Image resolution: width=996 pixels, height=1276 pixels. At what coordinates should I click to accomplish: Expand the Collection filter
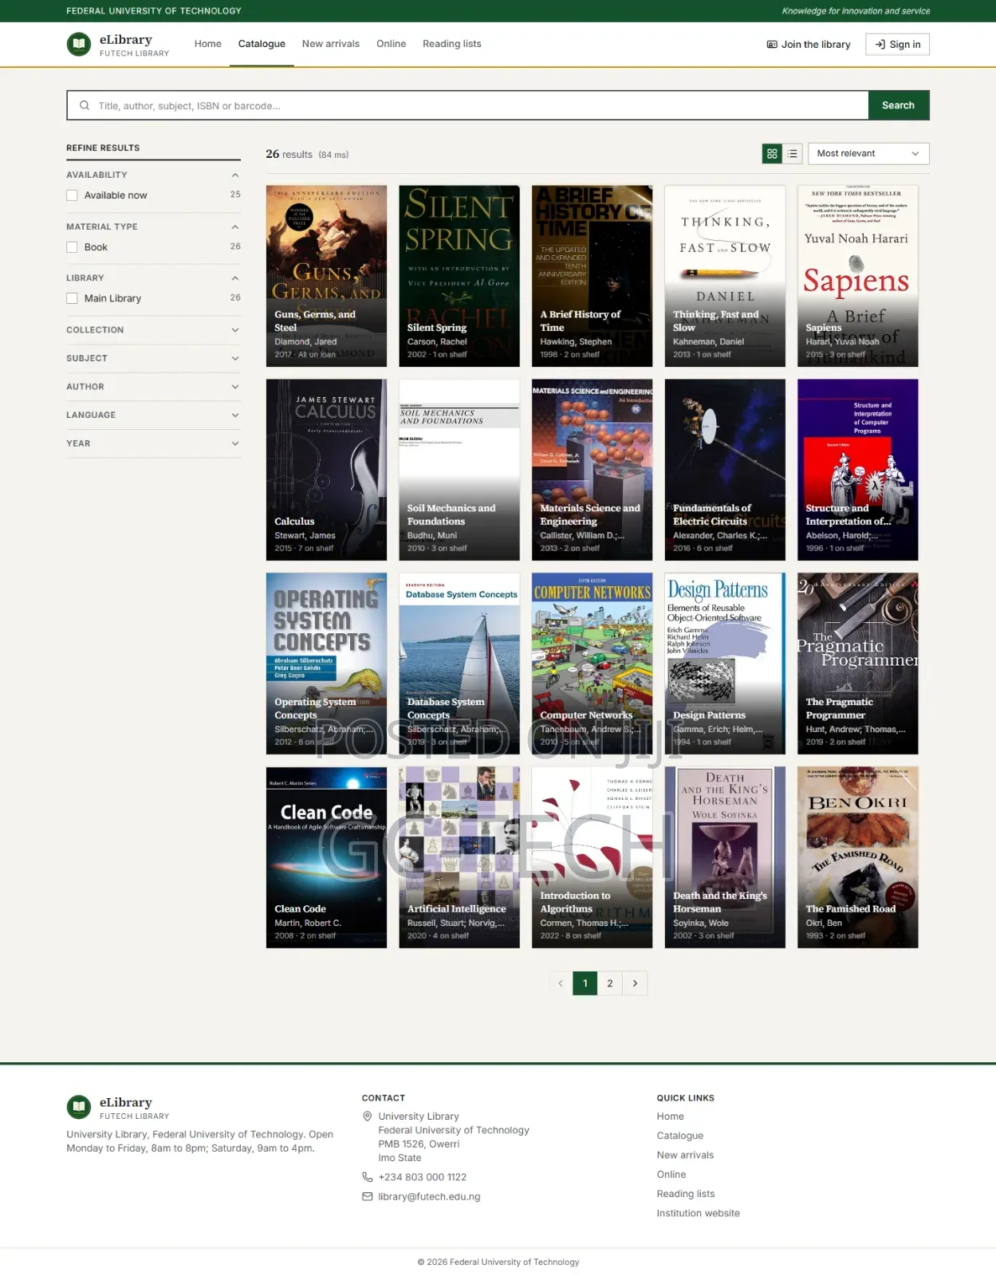click(x=153, y=330)
